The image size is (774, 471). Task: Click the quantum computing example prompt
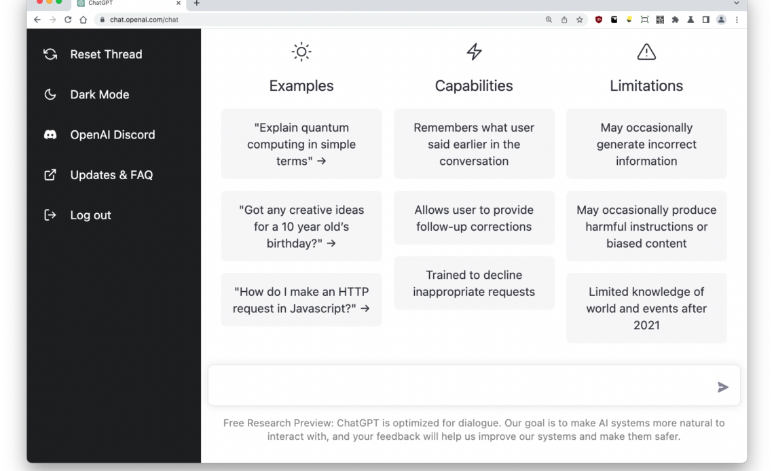301,144
